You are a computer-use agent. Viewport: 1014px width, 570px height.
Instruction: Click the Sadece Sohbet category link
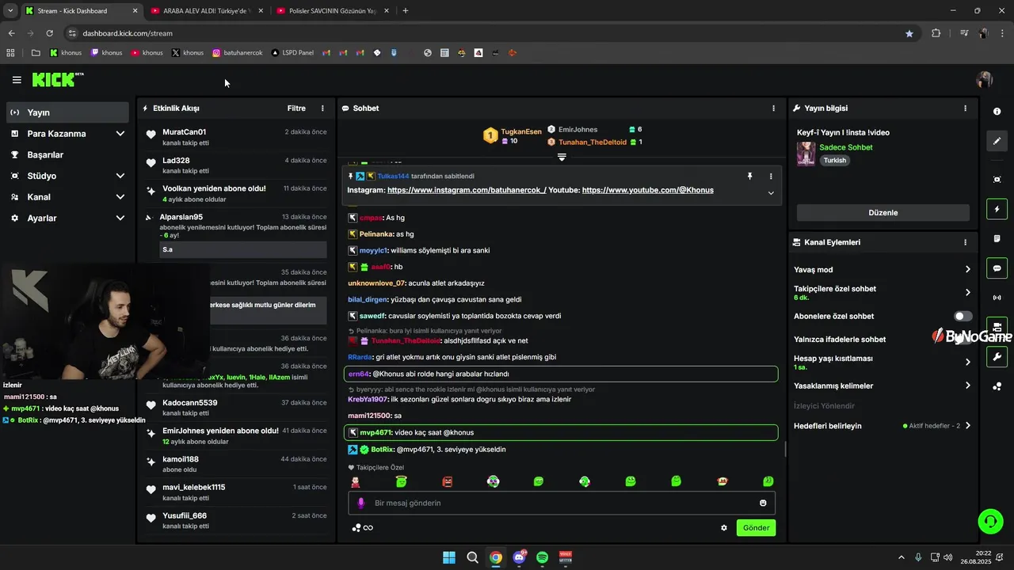[846, 147]
